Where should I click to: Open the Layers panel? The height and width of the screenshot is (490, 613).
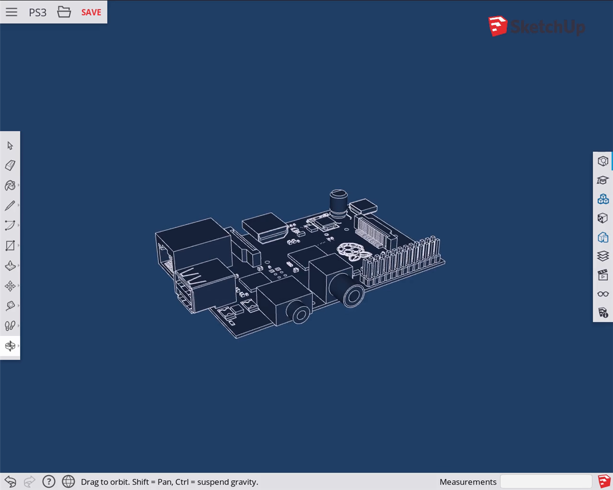pos(603,256)
